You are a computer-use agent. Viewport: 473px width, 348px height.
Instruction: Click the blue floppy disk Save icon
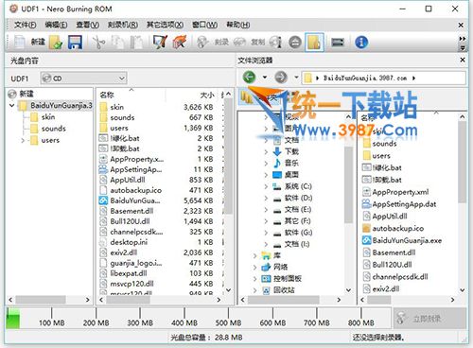coord(75,43)
